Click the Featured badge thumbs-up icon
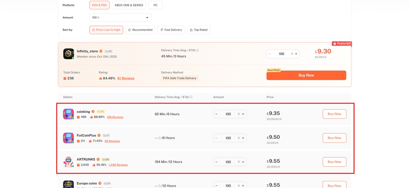 pos(334,43)
